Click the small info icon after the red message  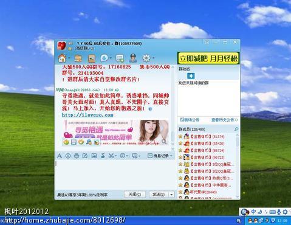tap(150, 109)
